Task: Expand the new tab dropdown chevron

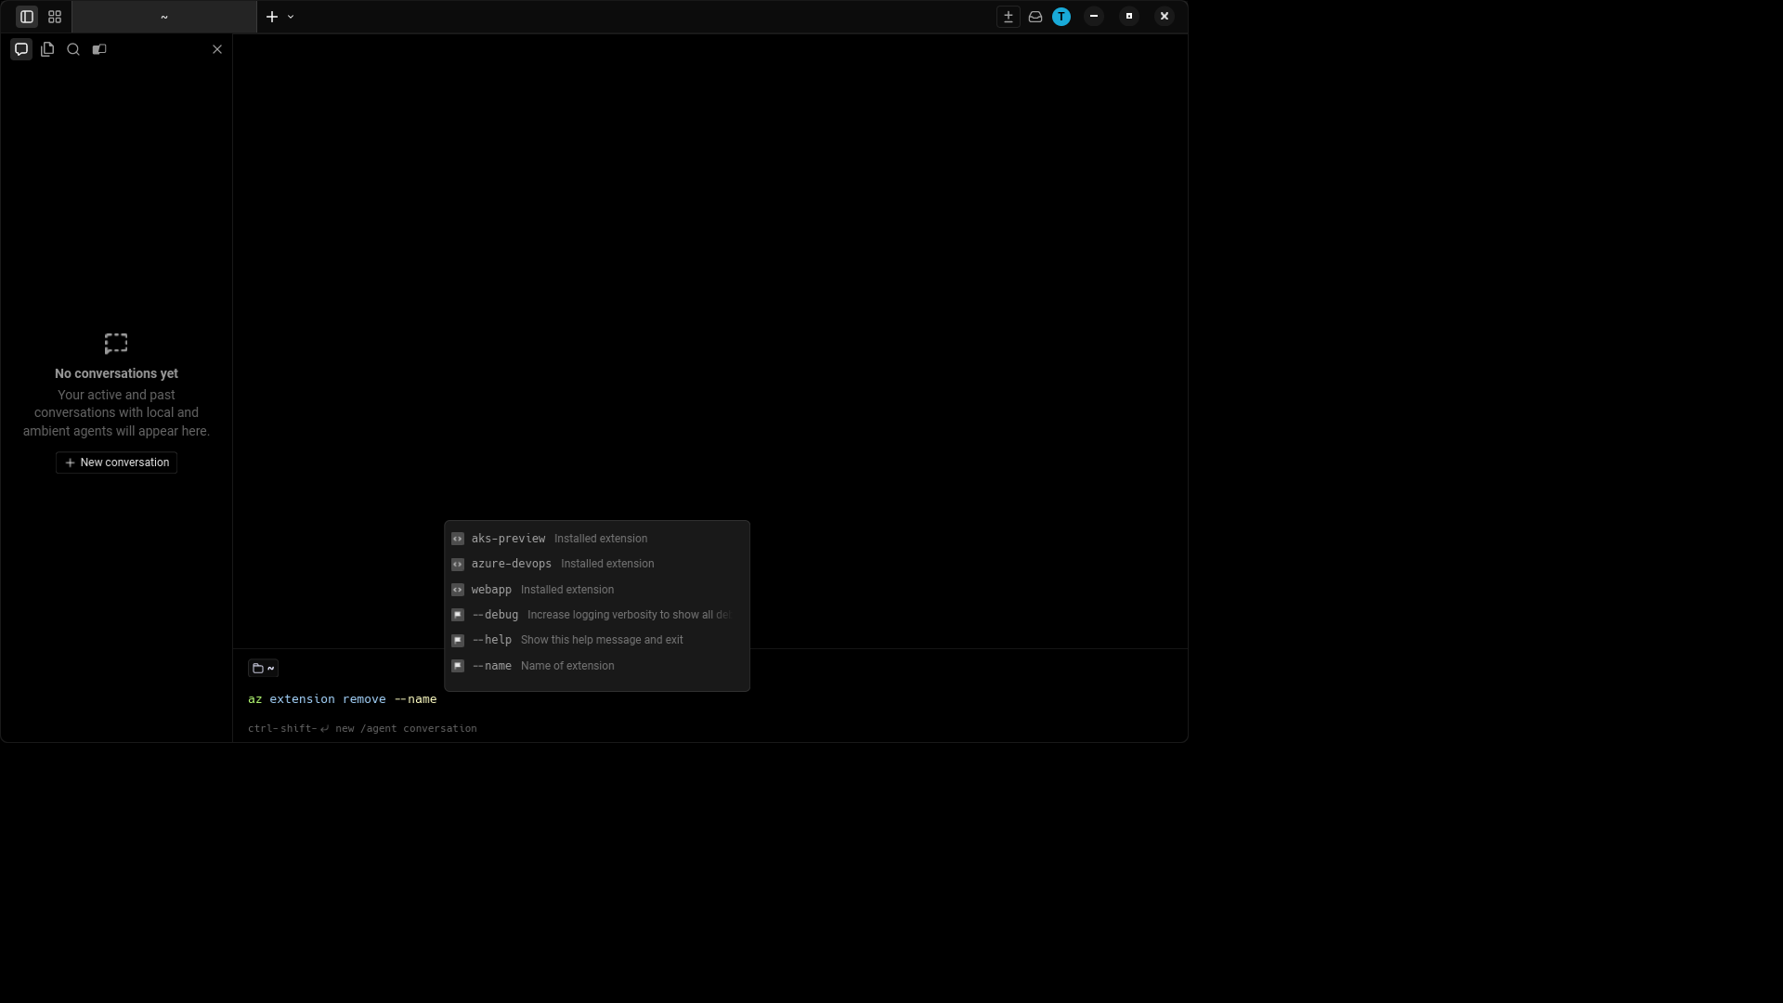Action: click(x=291, y=17)
